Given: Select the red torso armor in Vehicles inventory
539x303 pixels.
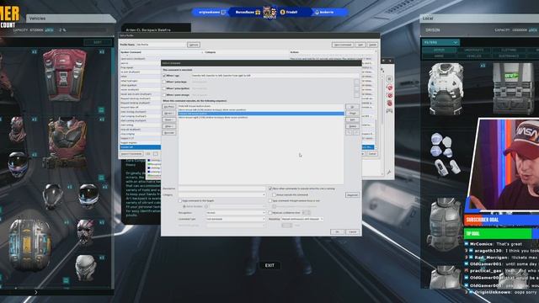Looking at the screenshot, I should (x=66, y=142).
